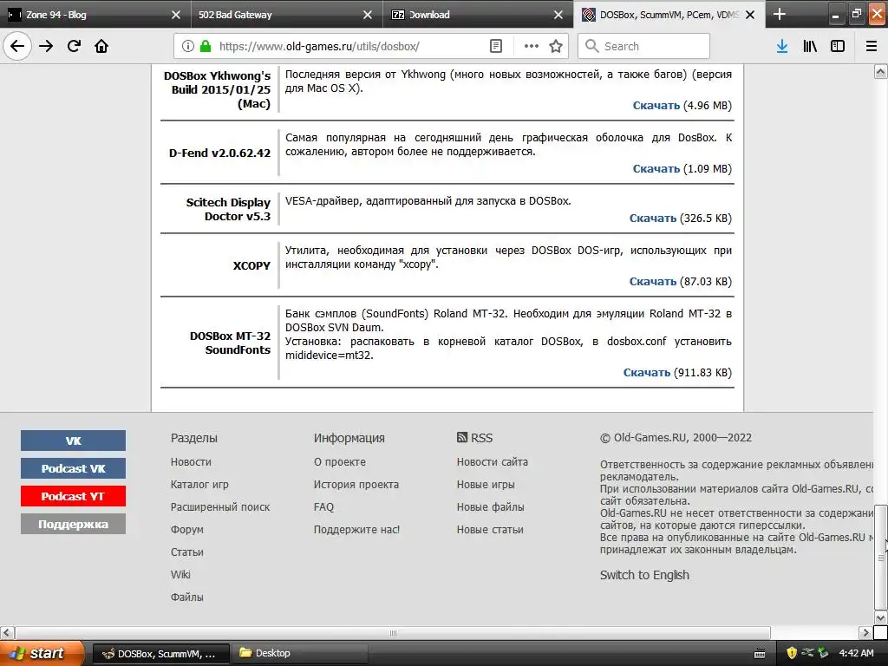Click the 4:42 AM taskbar clock
The image size is (888, 666).
pos(856,653)
